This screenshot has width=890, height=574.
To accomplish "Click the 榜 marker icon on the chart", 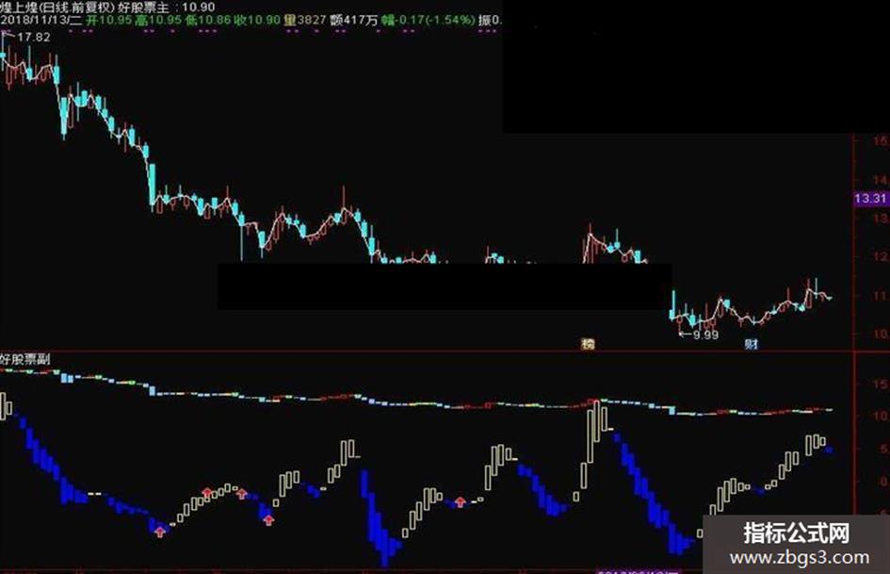I will (588, 343).
